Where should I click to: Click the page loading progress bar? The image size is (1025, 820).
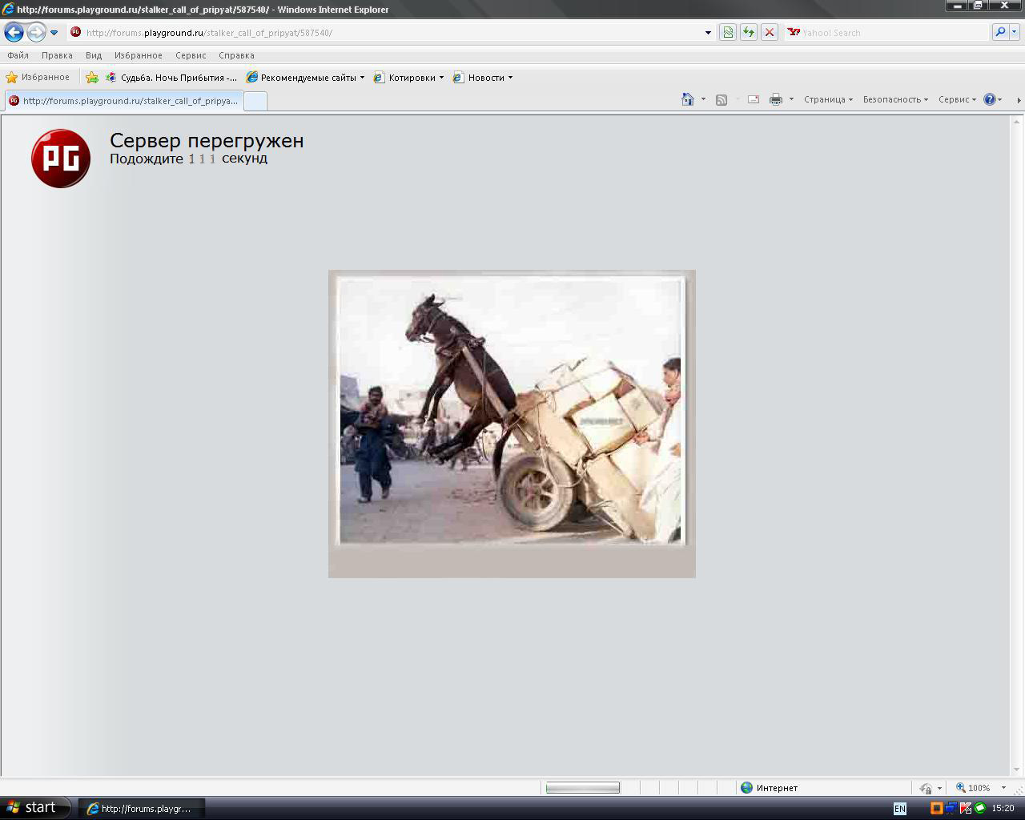[582, 788]
